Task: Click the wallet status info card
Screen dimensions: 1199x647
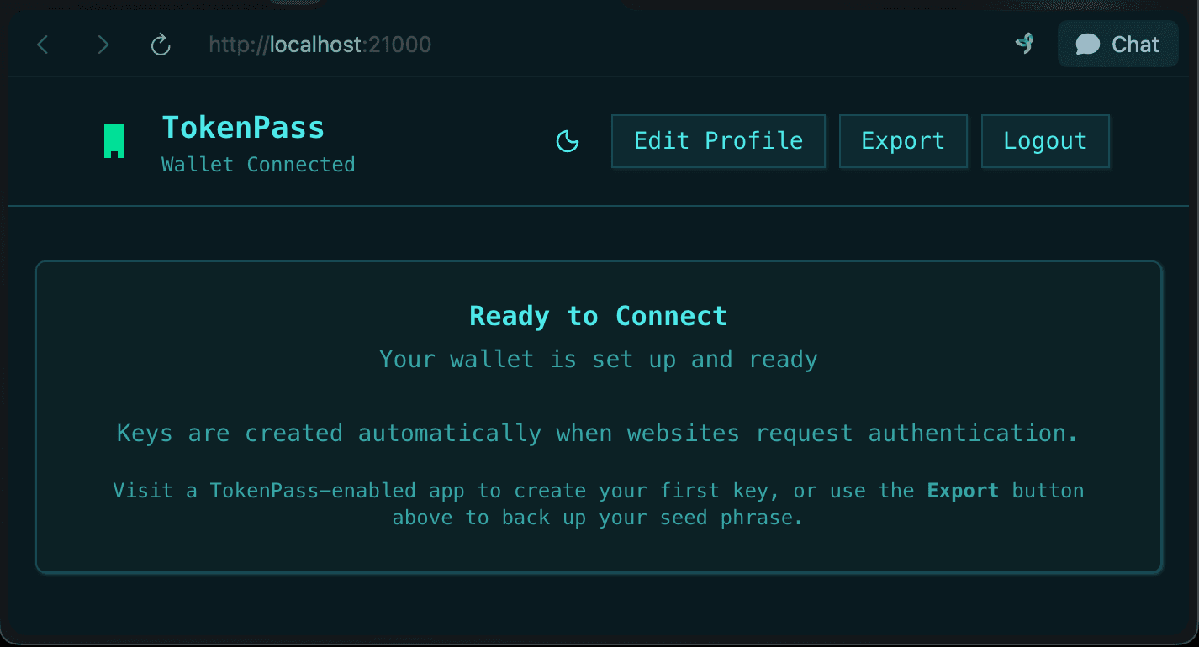Action: (598, 418)
